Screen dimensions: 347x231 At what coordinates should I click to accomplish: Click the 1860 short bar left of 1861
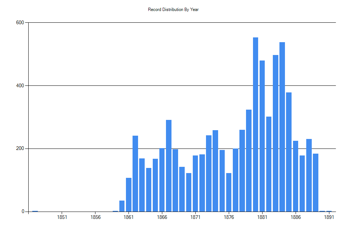[x=122, y=206]
